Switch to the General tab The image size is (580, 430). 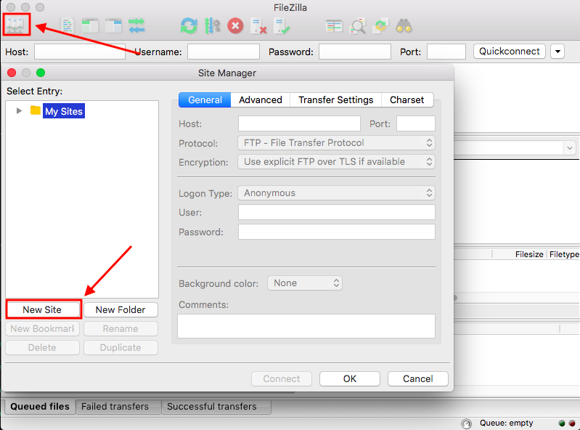(205, 100)
